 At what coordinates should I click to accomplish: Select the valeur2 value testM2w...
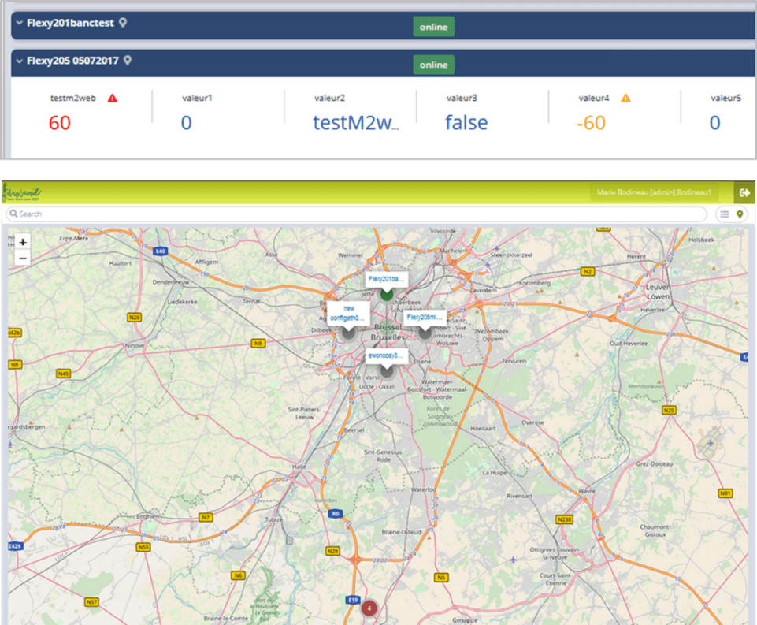[x=356, y=122]
